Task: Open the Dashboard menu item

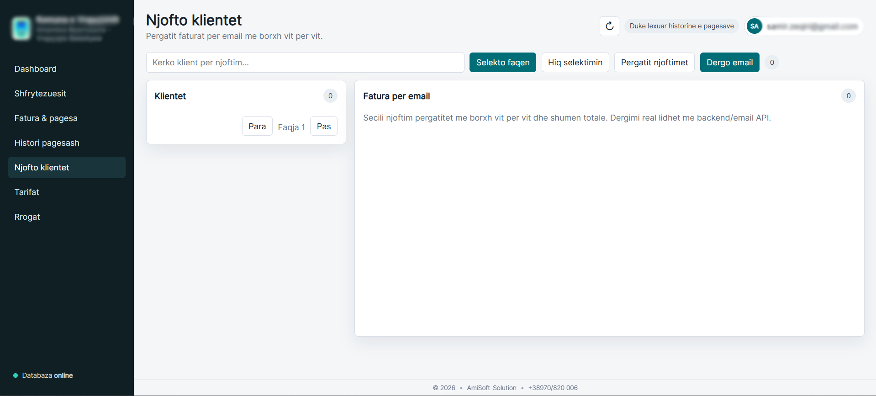Action: pos(67,69)
